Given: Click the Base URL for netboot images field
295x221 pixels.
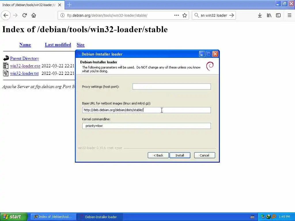Looking at the screenshot, I should click(147, 110).
